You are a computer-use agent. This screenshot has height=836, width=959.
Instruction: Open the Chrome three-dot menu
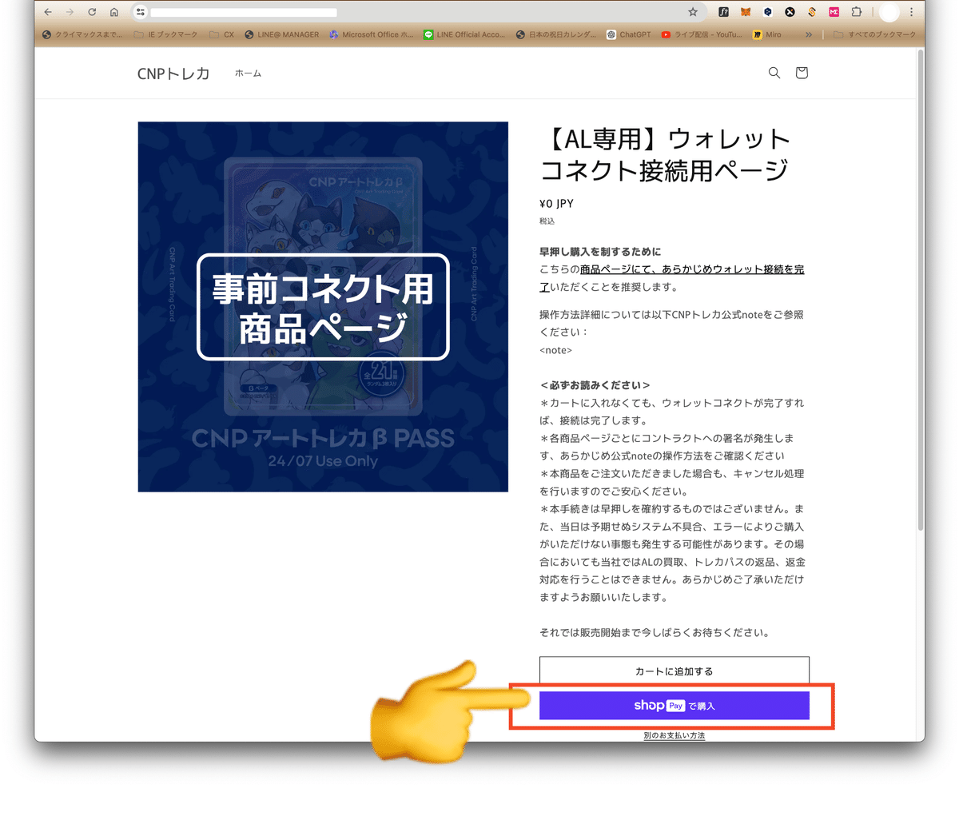click(x=911, y=12)
